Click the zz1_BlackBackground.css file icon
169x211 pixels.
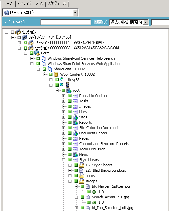[81, 170]
